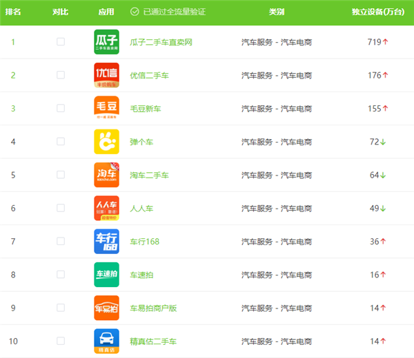
Task: Open the 车行168 blue app icon
Action: point(106,241)
